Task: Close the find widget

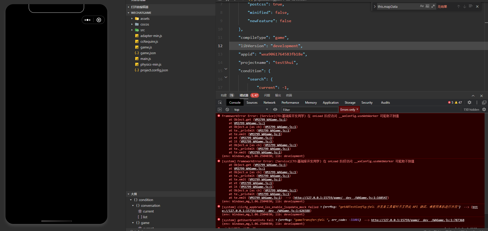Action: [x=477, y=7]
